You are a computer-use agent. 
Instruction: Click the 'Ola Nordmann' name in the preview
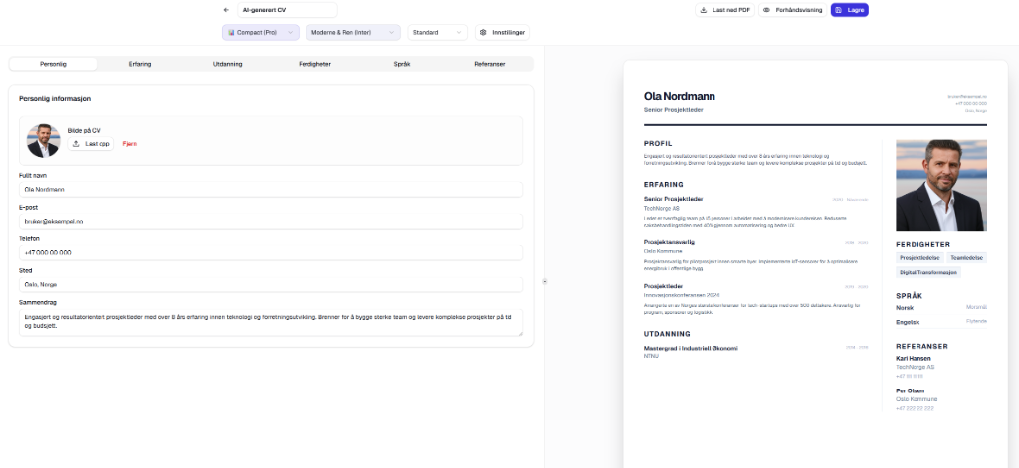(x=679, y=96)
